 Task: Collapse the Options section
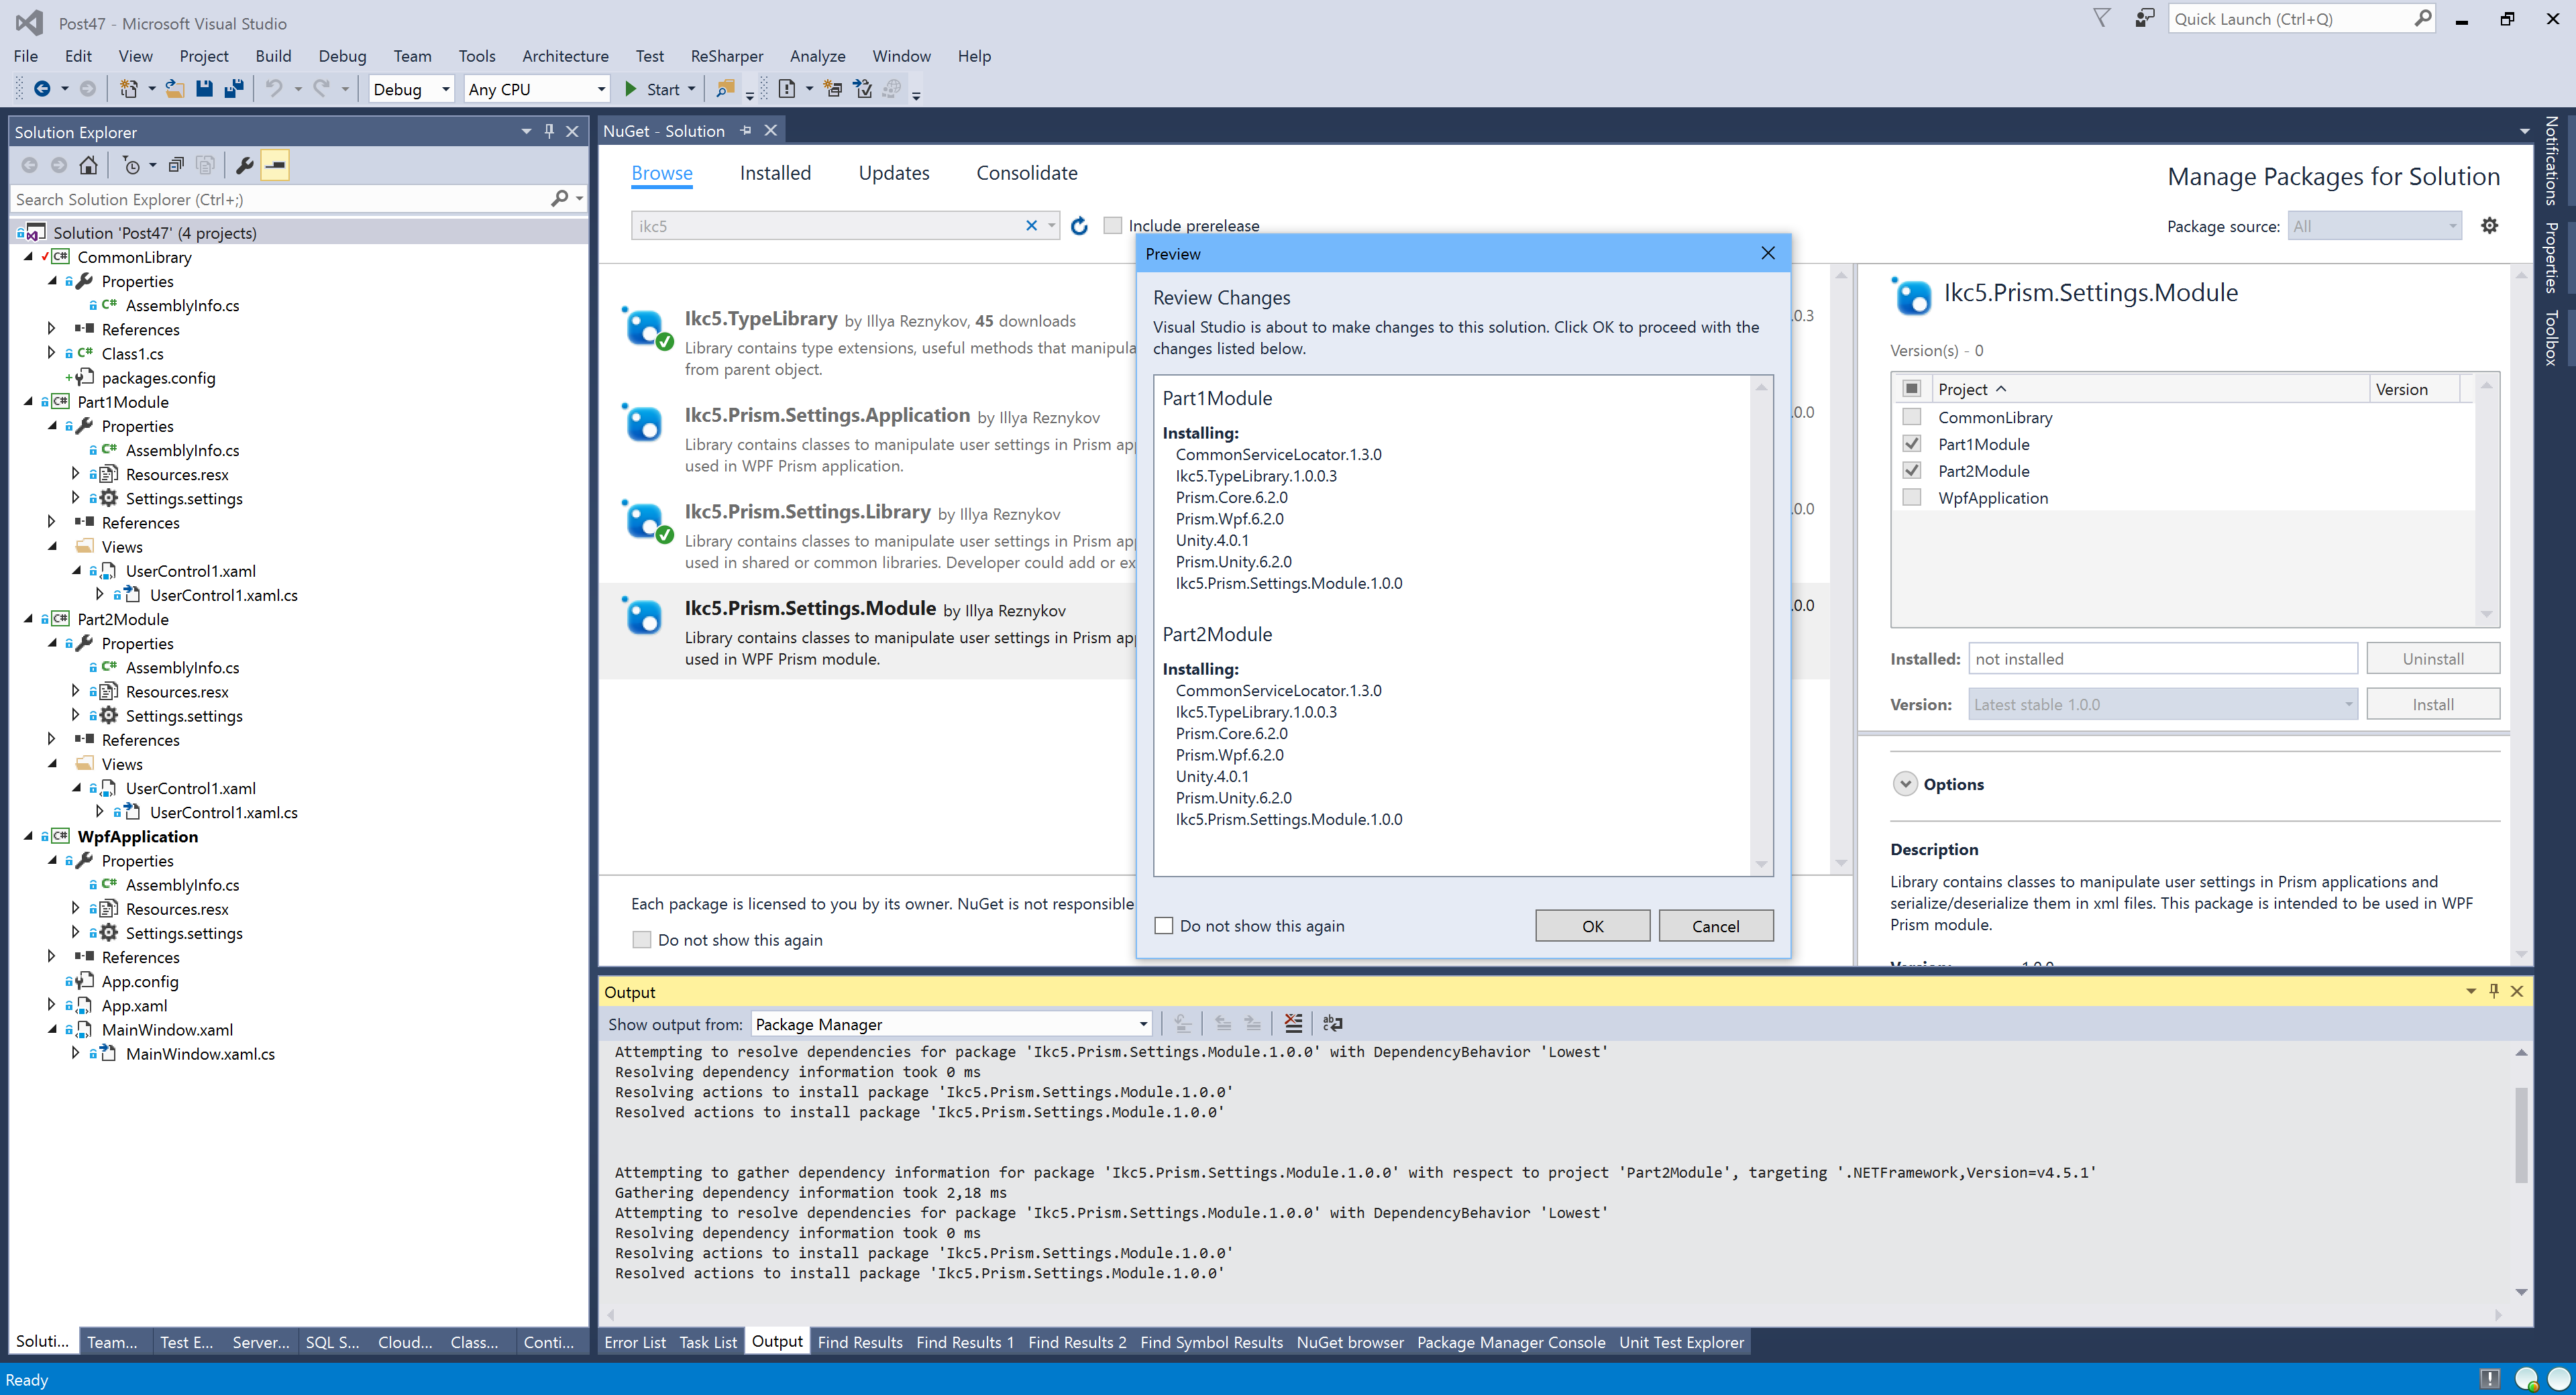click(1905, 784)
